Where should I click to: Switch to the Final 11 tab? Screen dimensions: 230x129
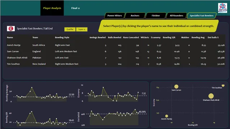point(75,8)
